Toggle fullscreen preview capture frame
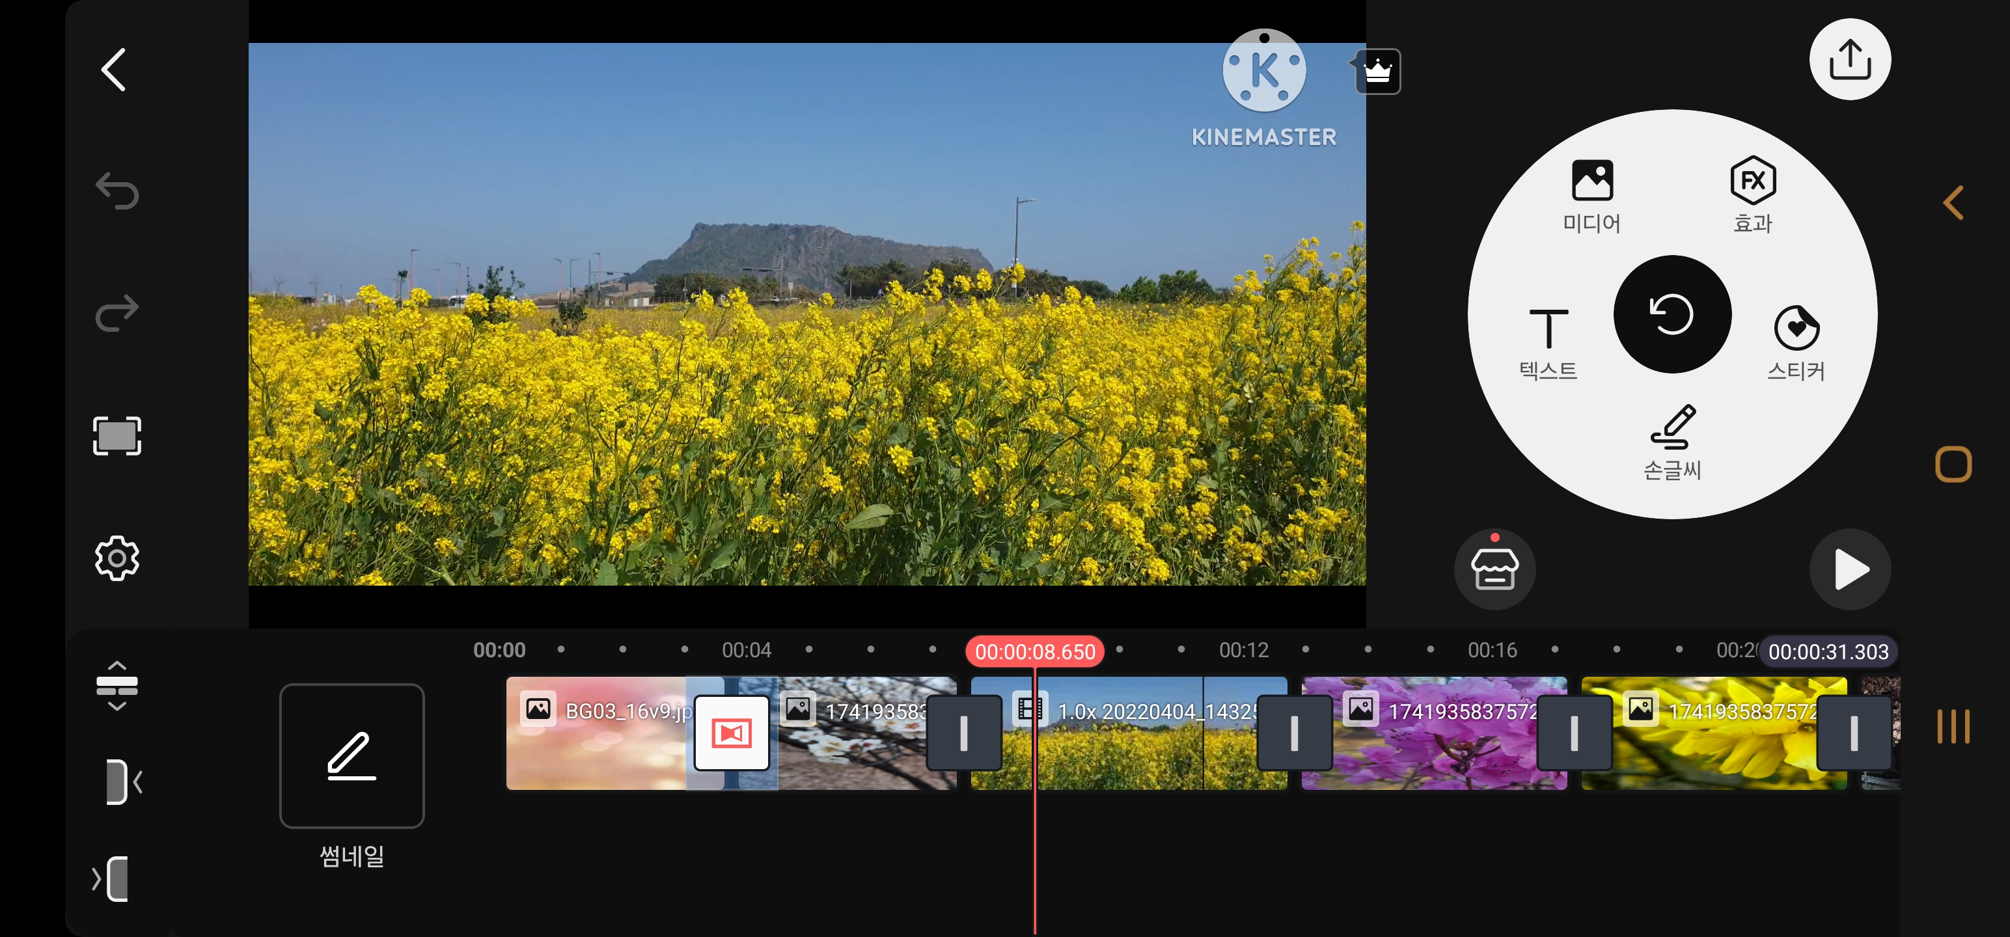The width and height of the screenshot is (2010, 937). click(x=117, y=435)
